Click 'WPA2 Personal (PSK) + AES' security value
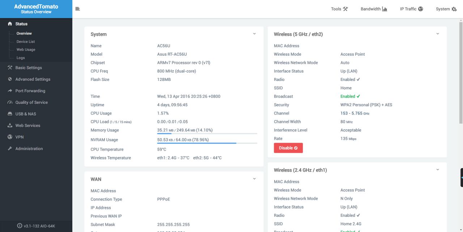Viewport: 463px width, 232px height. pyautogui.click(x=366, y=105)
